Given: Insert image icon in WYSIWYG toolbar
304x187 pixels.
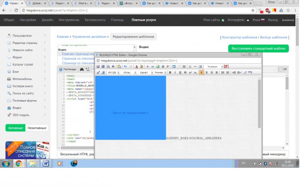Looking at the screenshot, I should 158,67.
